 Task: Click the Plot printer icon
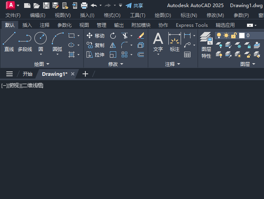click(x=84, y=6)
